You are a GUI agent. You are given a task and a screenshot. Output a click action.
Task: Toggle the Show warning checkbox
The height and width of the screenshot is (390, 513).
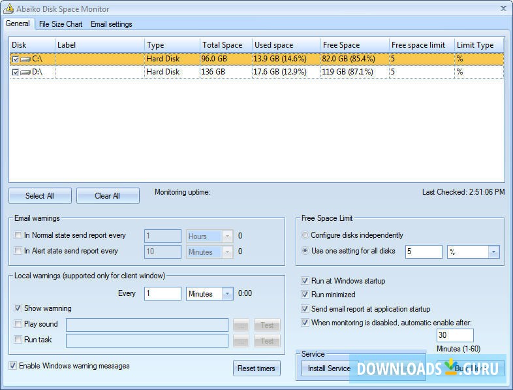click(18, 308)
